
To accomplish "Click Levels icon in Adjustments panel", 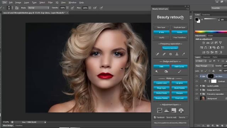I will coord(208,43).
